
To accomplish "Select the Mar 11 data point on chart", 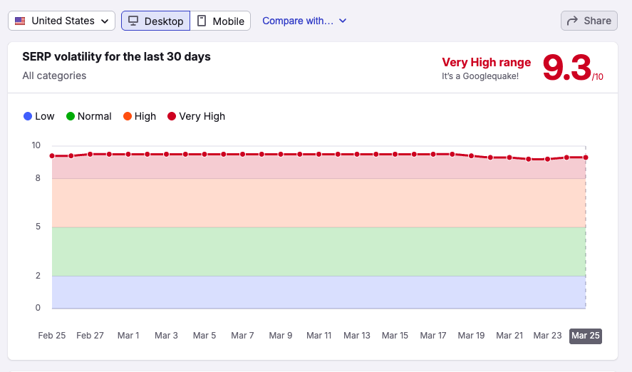I will pos(318,155).
